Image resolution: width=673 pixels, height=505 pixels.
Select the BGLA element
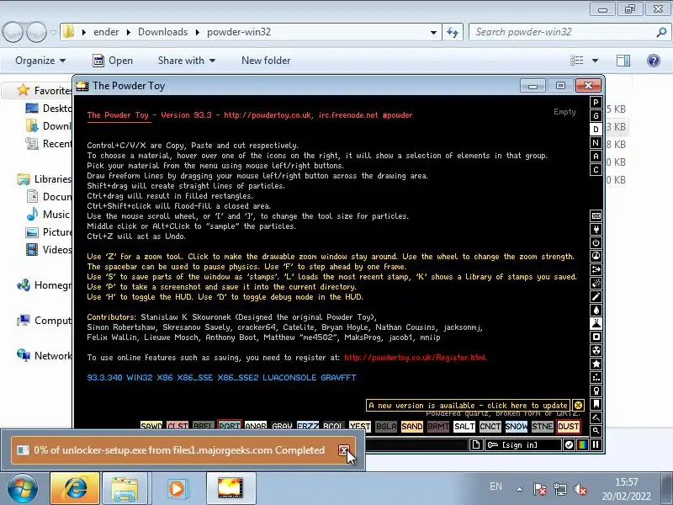(x=386, y=427)
